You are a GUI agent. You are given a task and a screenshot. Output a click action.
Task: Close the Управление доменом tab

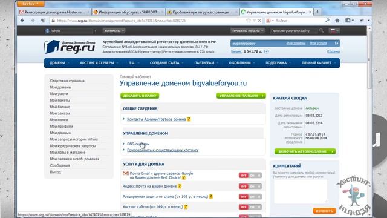point(310,12)
